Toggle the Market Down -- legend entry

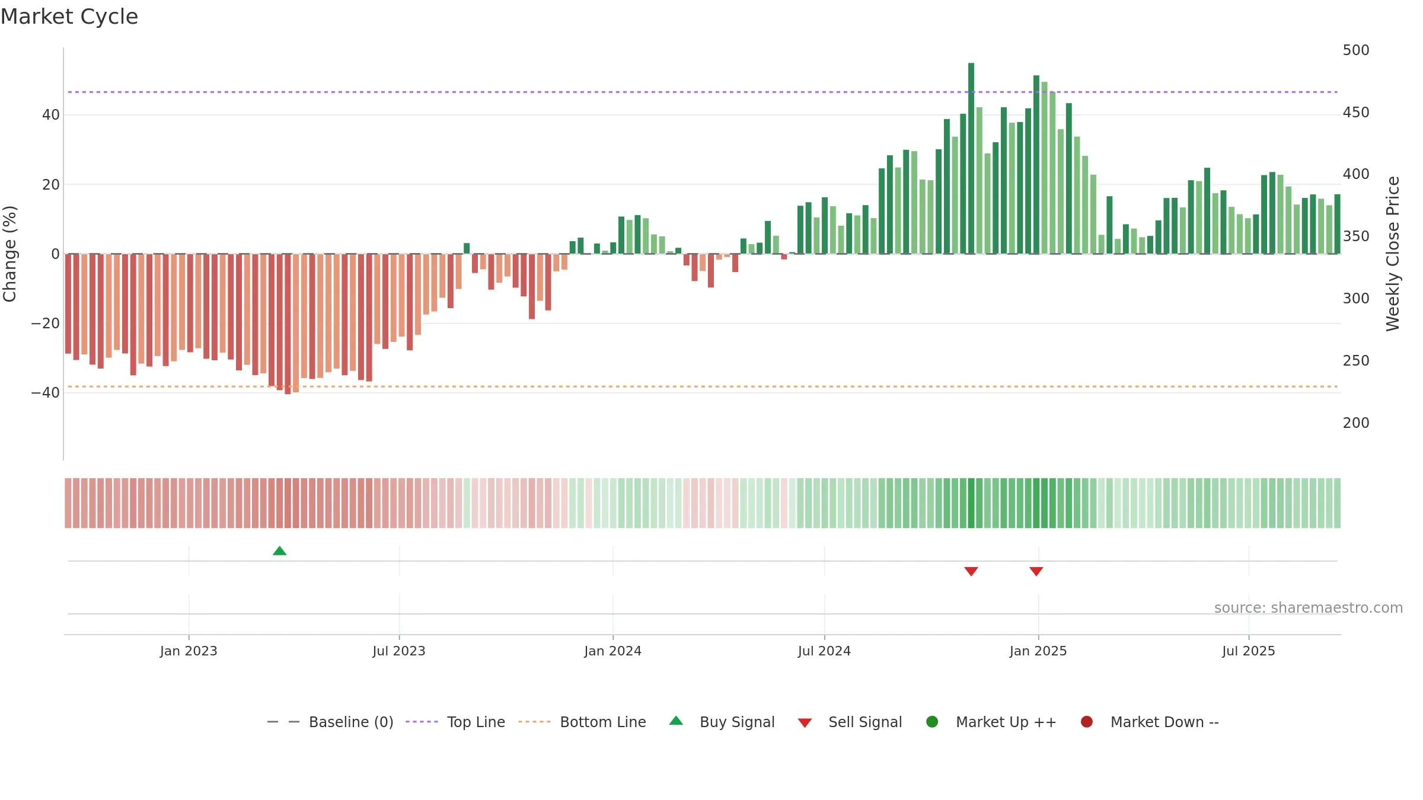coord(1150,722)
